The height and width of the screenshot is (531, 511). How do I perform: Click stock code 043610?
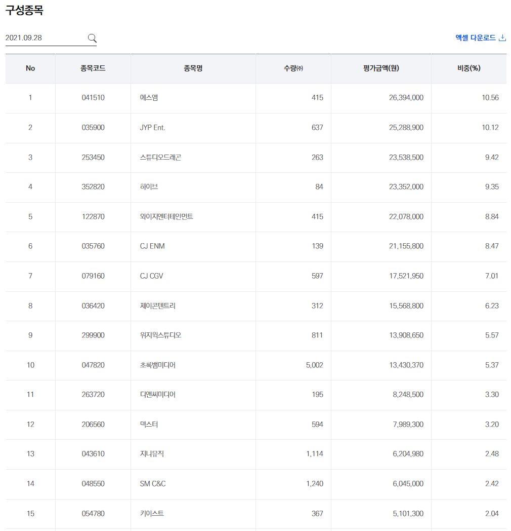point(93,454)
